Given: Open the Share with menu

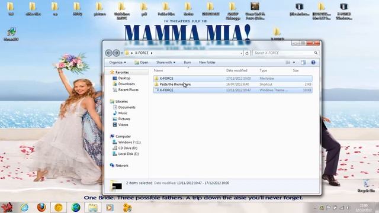Looking at the screenshot, I should (166, 62).
